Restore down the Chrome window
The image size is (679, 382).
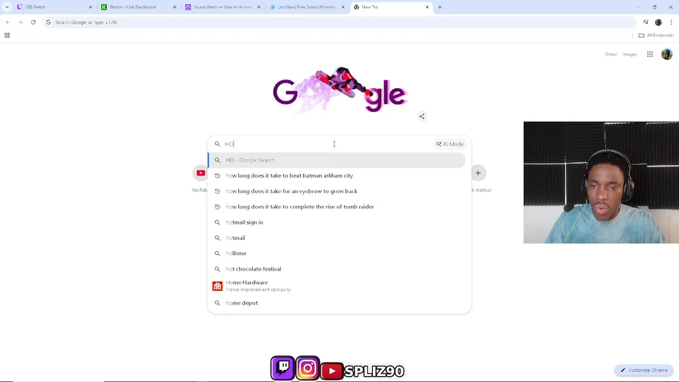pos(655,7)
